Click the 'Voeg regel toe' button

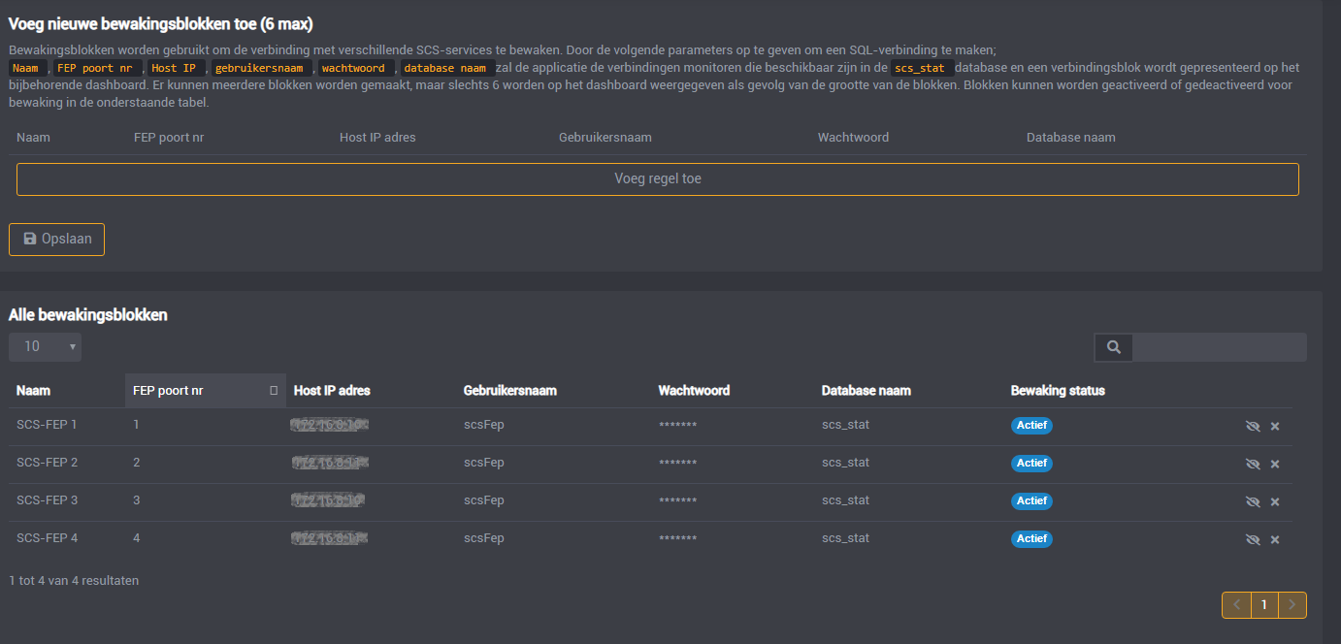(x=658, y=178)
